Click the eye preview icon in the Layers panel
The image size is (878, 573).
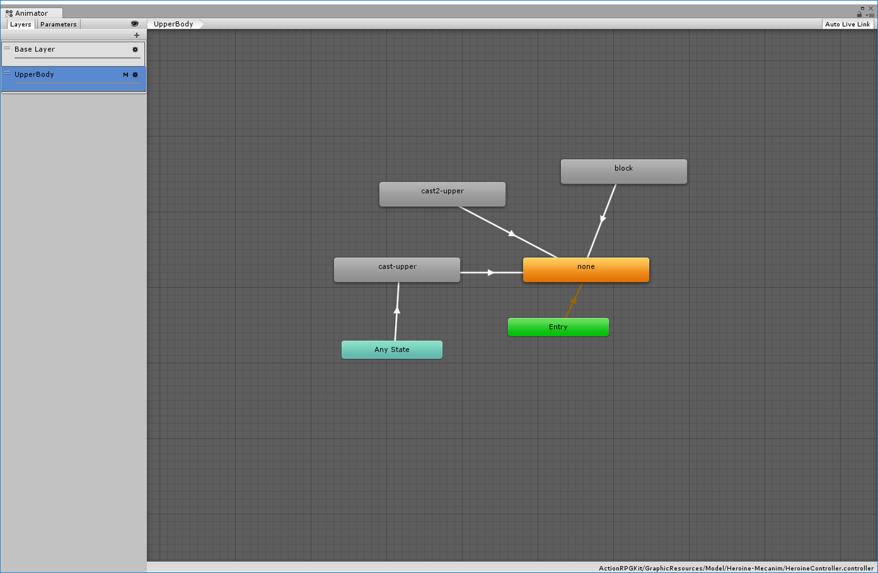(x=134, y=23)
